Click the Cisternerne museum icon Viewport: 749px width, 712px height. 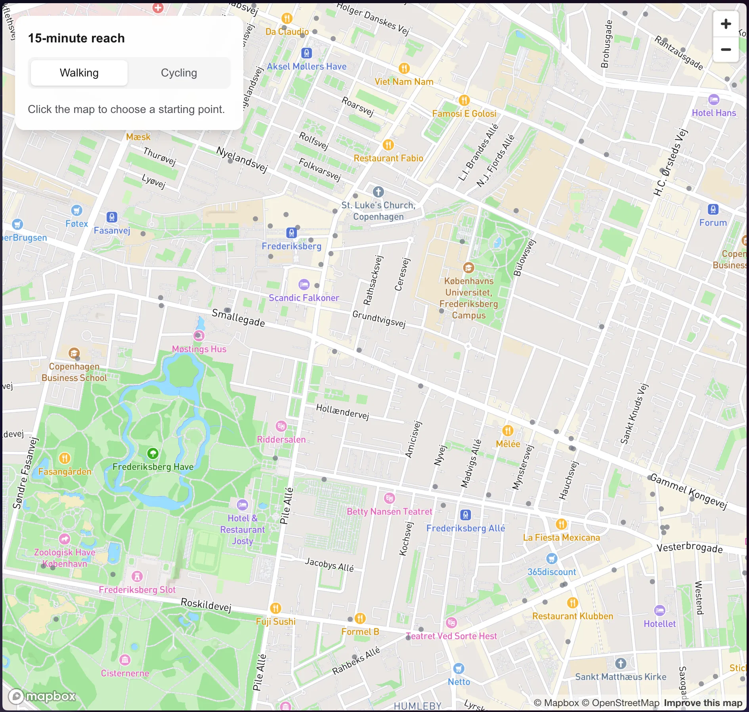pos(125,660)
